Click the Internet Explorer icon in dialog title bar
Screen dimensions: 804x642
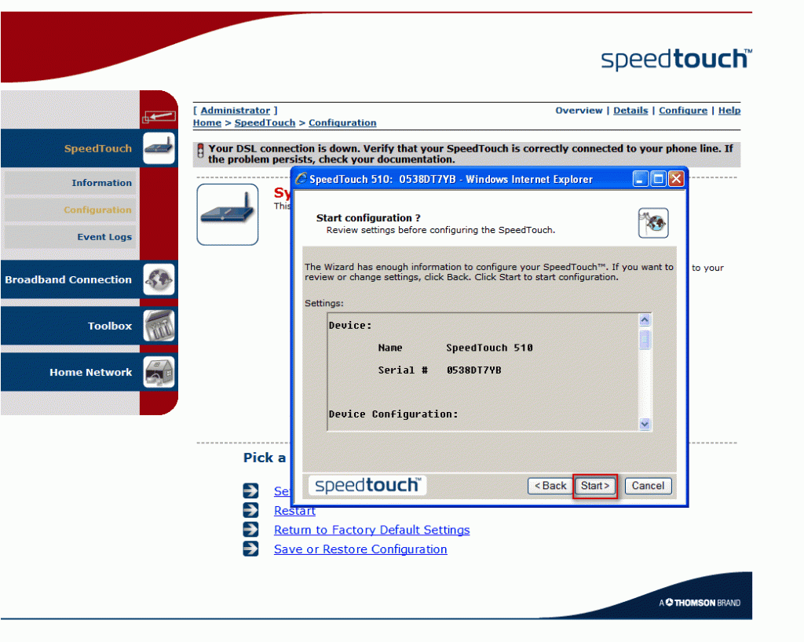(301, 178)
